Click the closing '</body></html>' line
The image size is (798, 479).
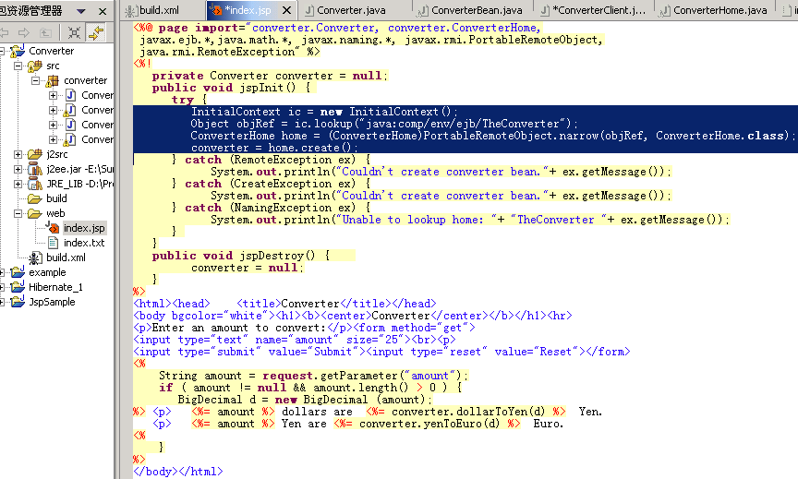(x=177, y=472)
